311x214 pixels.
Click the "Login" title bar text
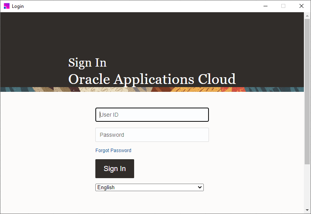[x=18, y=6]
